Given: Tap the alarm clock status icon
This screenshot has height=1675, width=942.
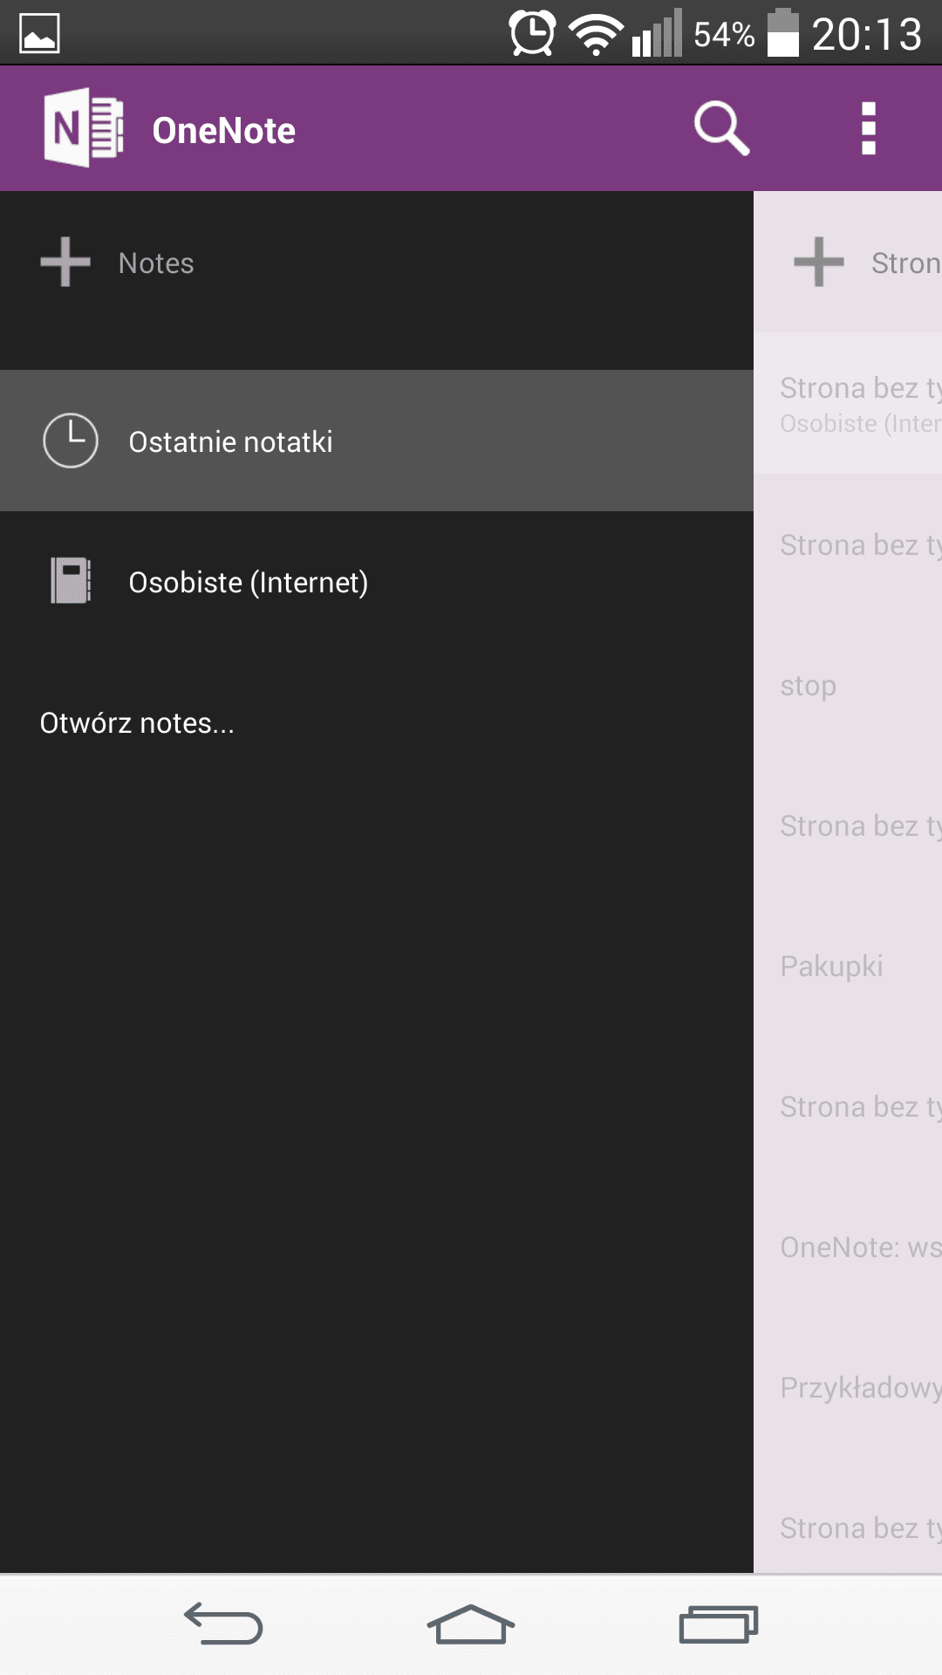Looking at the screenshot, I should tap(532, 33).
